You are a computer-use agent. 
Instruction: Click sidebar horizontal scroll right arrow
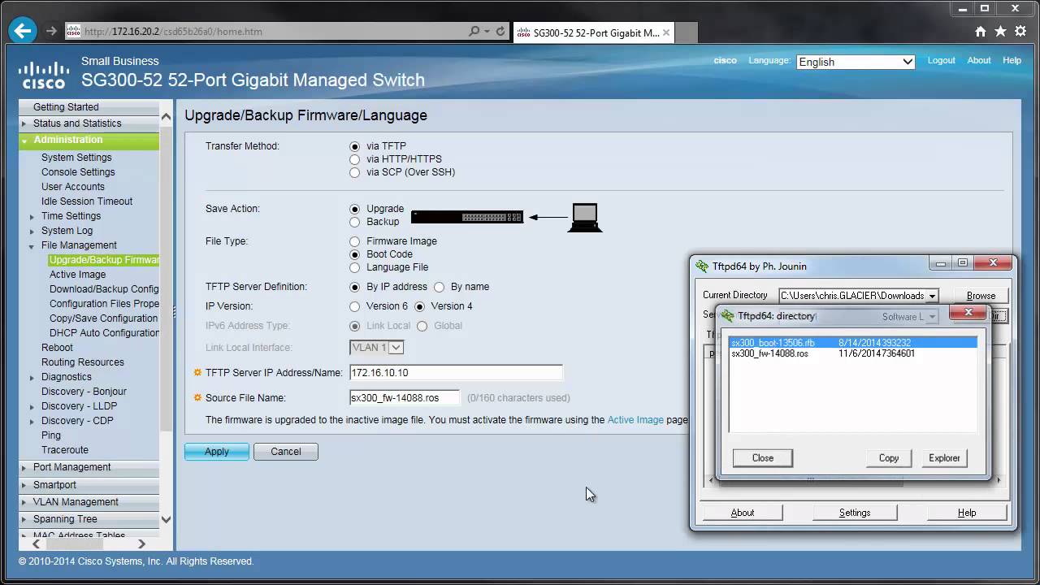click(x=141, y=544)
